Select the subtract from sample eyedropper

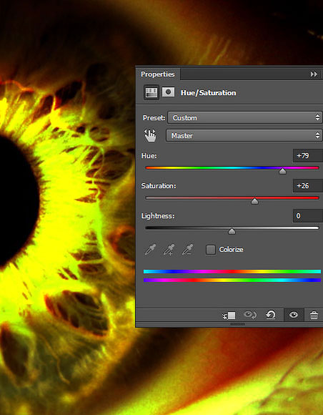pos(187,249)
